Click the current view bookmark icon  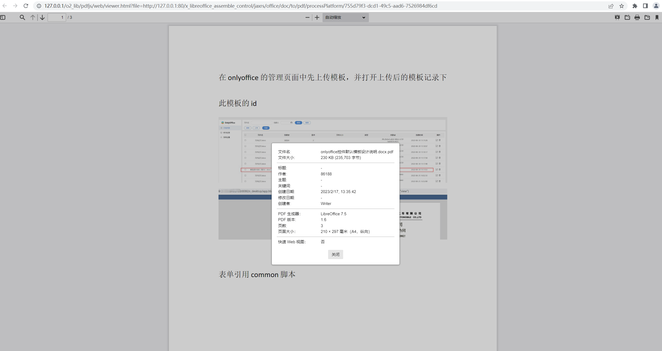657,17
